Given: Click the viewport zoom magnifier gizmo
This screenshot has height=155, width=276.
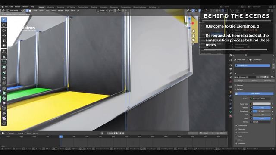Looking at the screenshot, I should coord(194,31).
